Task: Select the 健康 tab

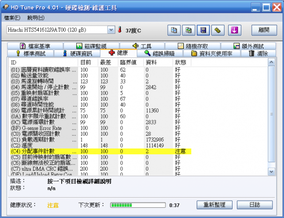Action: tap(118, 53)
